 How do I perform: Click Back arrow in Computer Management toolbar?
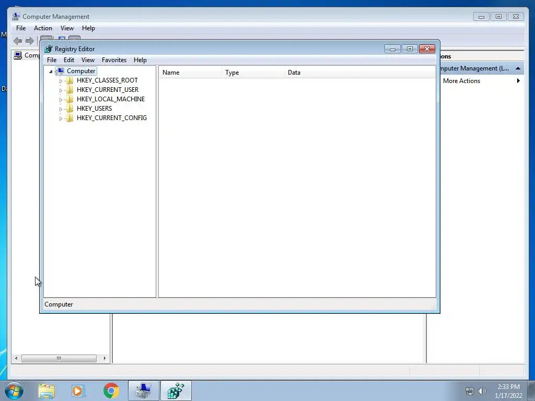click(x=18, y=41)
